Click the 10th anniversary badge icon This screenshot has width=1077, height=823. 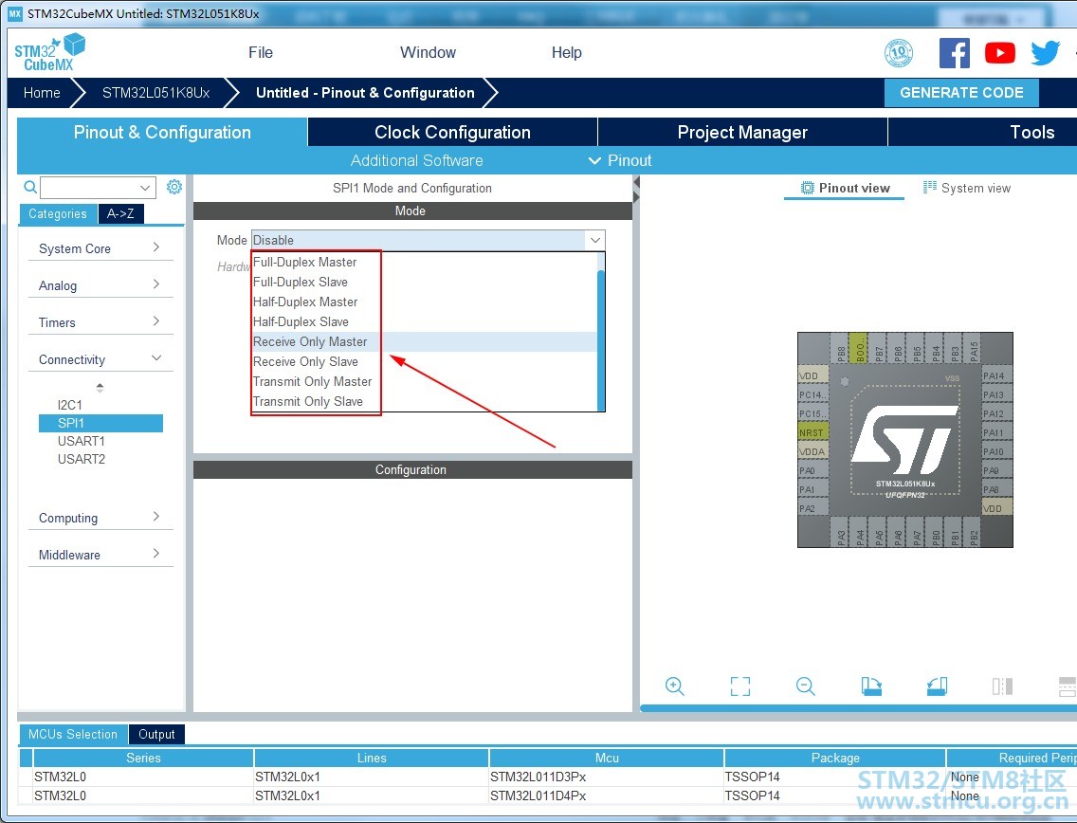(899, 53)
